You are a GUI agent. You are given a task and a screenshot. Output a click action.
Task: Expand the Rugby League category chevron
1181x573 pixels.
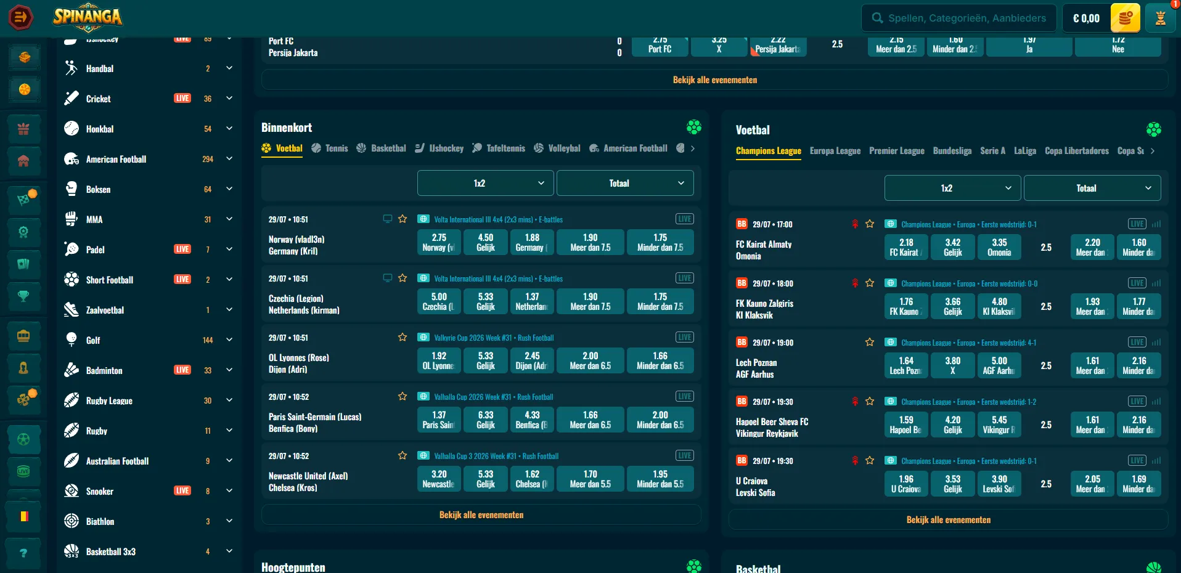pyautogui.click(x=229, y=400)
